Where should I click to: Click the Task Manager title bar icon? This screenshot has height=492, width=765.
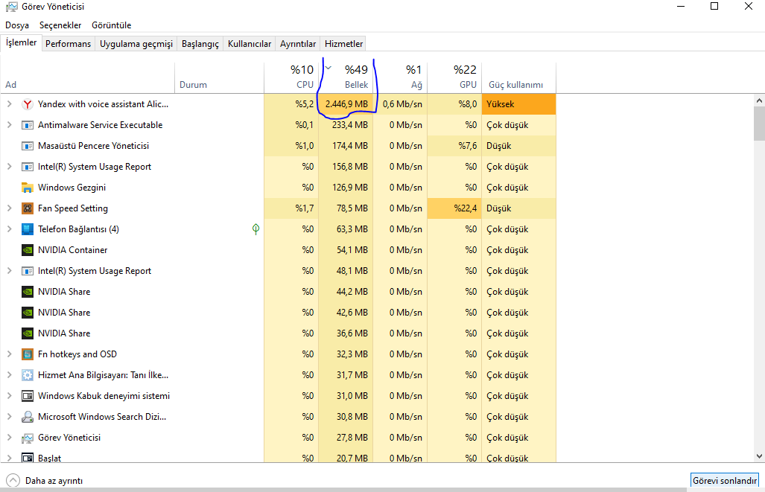point(11,7)
